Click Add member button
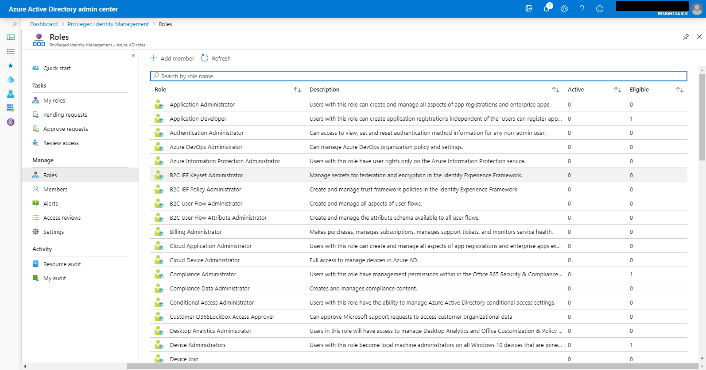This screenshot has height=370, width=706. (172, 58)
